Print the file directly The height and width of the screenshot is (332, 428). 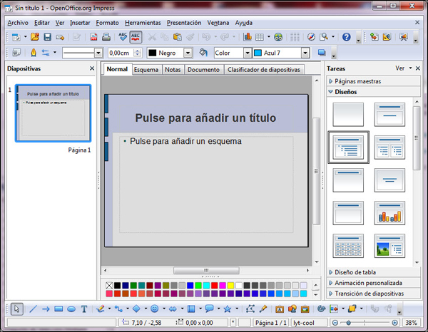tap(106, 37)
